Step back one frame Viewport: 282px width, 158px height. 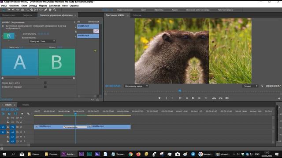tap(187, 98)
